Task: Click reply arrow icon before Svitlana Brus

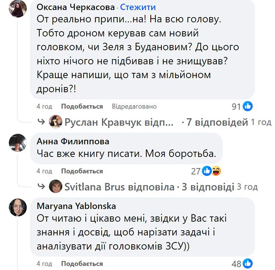Action: pos(43,187)
